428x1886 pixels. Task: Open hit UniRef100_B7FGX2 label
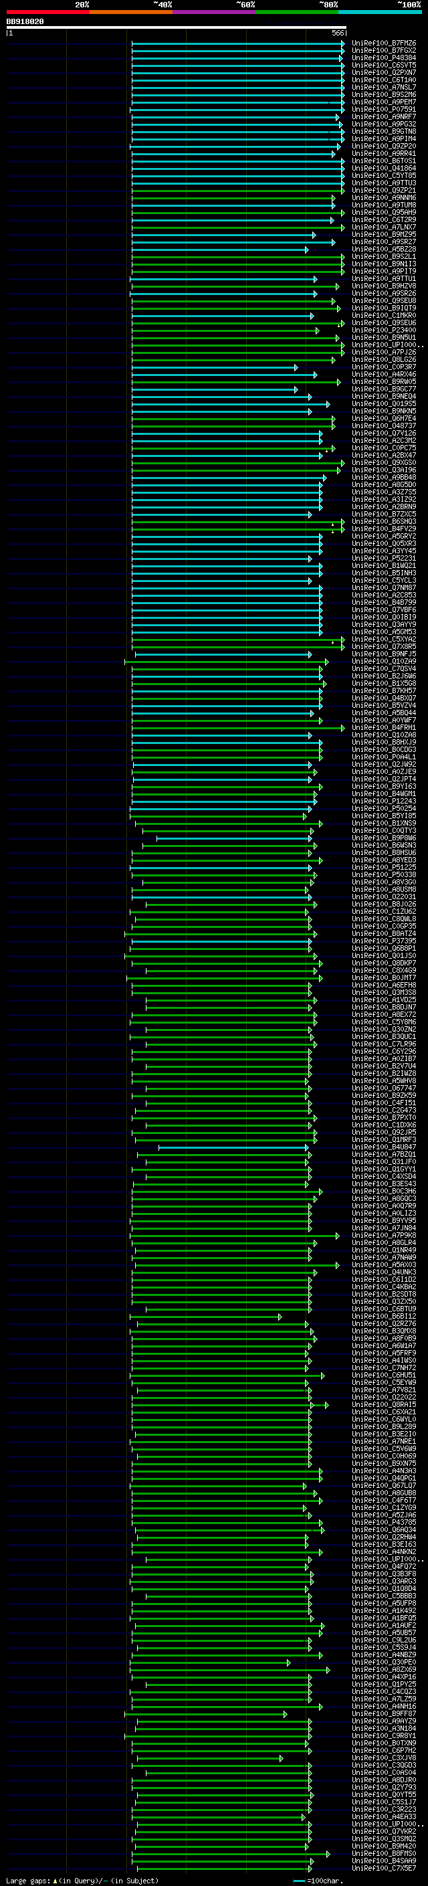pos(384,51)
